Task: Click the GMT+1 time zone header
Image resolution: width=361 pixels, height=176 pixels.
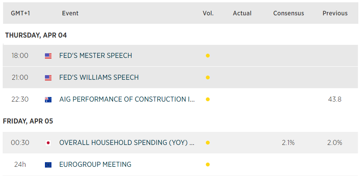Action: point(20,13)
